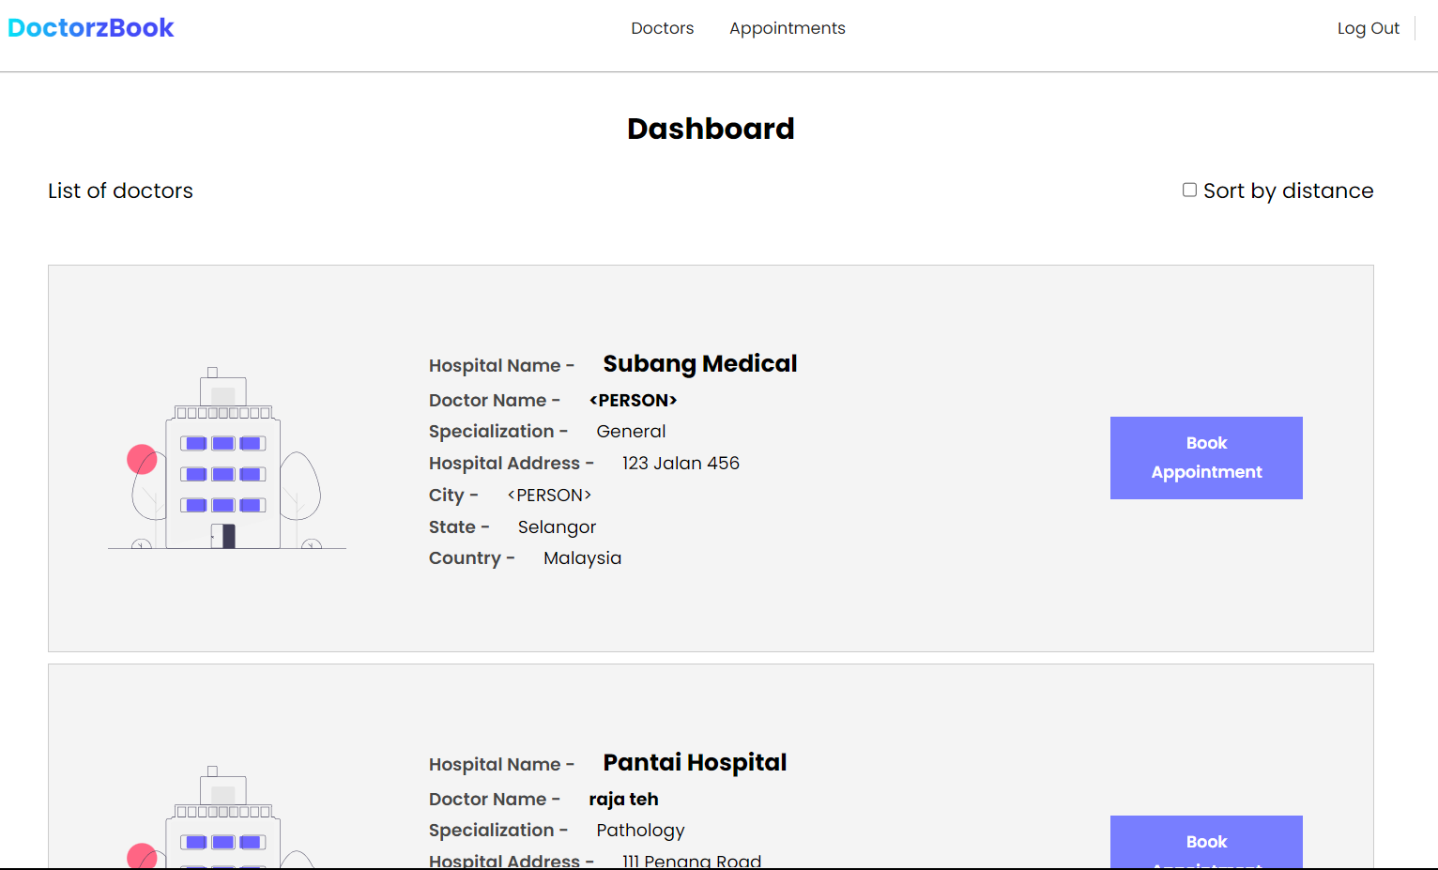This screenshot has height=870, width=1438.
Task: Click the pink circle on Subang Medical's illustration
Action: [x=142, y=459]
